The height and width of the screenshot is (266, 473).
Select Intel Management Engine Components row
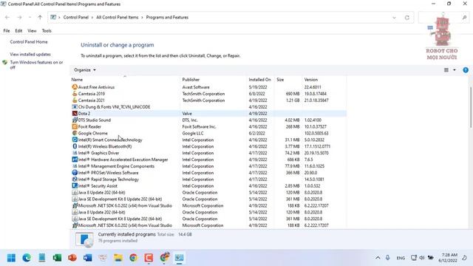click(x=208, y=166)
